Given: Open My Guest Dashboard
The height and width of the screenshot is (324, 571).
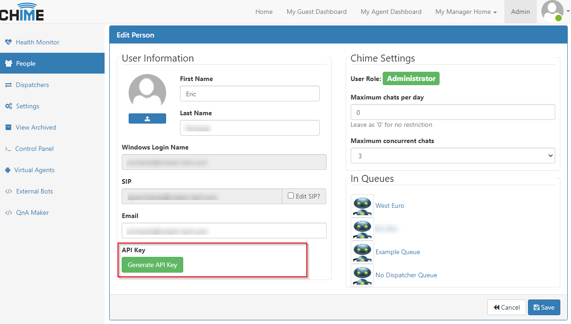Looking at the screenshot, I should click(x=317, y=12).
